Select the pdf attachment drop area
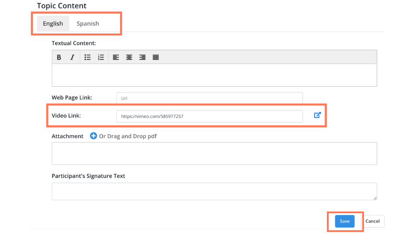The width and height of the screenshot is (419, 235). [x=214, y=154]
